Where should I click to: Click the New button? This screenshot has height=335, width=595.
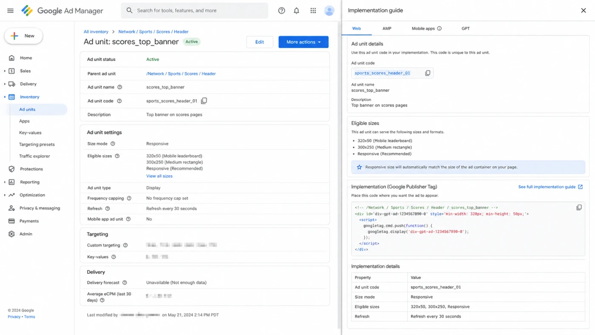pos(23,36)
